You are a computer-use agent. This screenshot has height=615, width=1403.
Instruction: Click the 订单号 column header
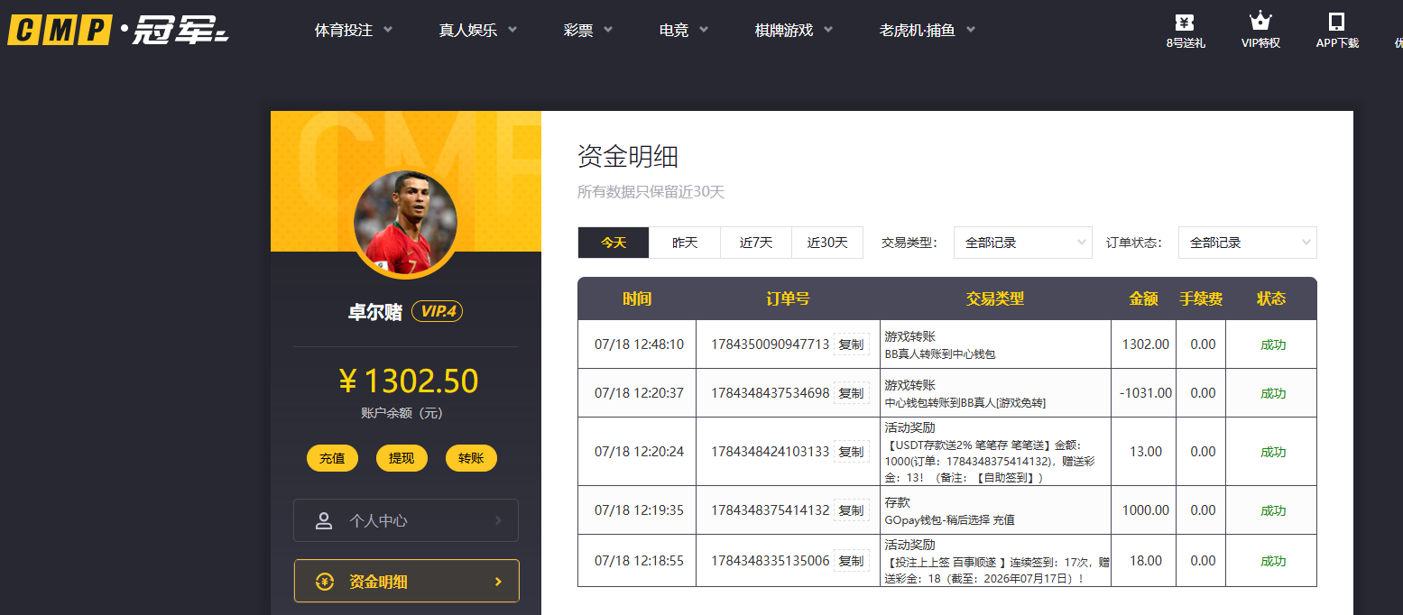click(x=788, y=298)
